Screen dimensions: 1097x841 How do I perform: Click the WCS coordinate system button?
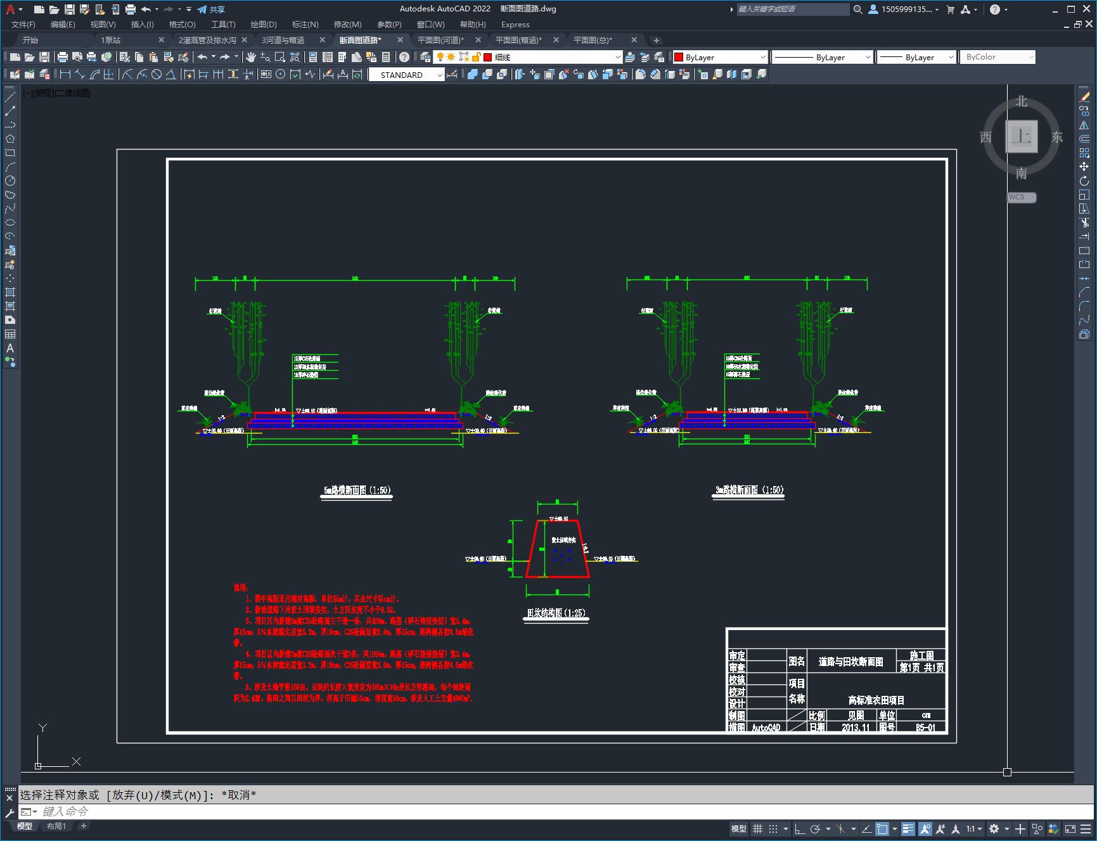(1022, 197)
